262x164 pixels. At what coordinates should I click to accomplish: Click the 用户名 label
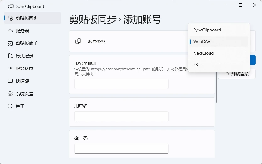click(x=81, y=106)
